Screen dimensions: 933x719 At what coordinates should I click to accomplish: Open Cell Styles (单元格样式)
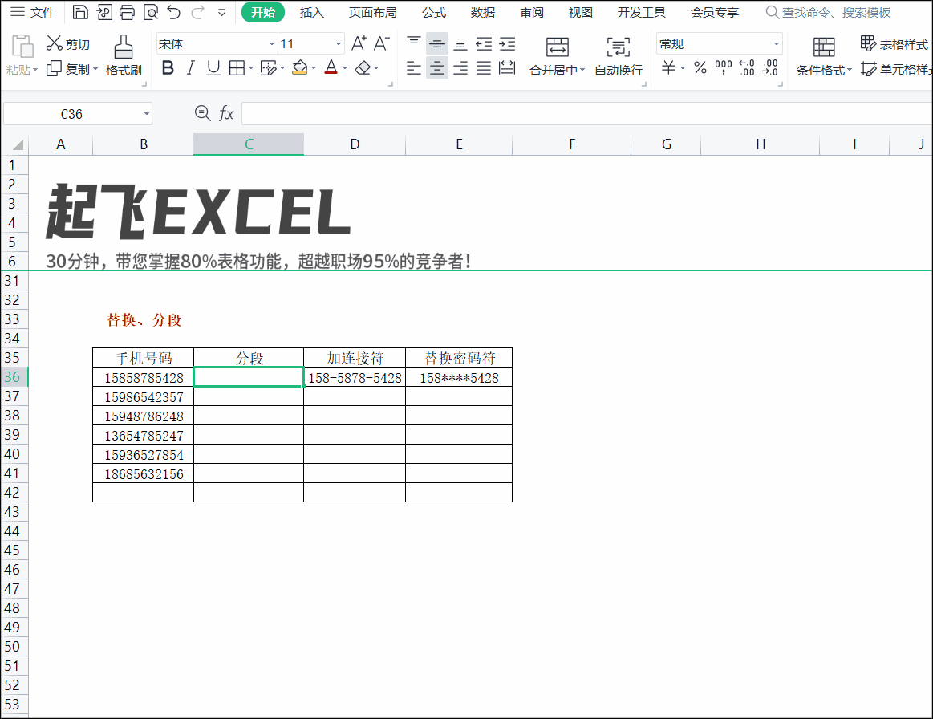tap(896, 69)
